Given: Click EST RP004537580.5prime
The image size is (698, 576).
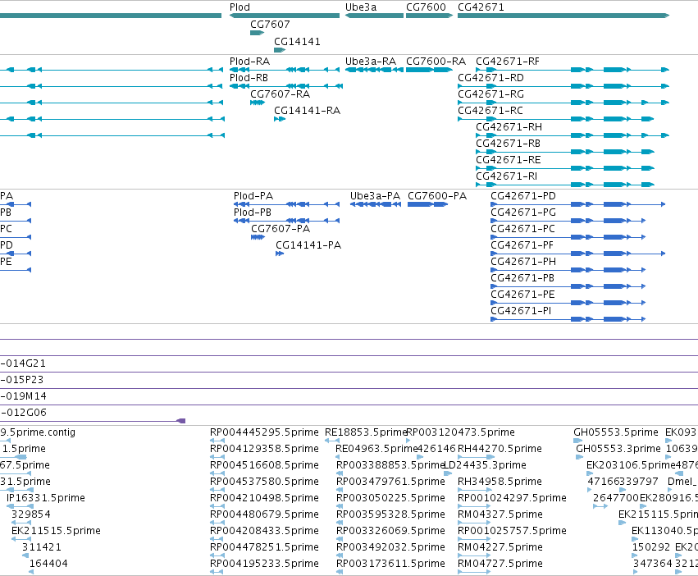Looking at the screenshot, I should pyautogui.click(x=217, y=490).
